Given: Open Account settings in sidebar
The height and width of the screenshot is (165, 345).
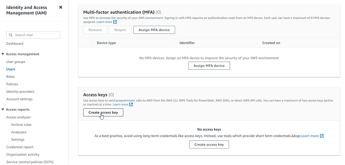Looking at the screenshot, I should (19, 99).
